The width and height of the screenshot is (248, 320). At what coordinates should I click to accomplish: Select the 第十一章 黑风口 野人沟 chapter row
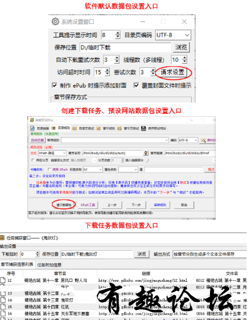point(124,280)
